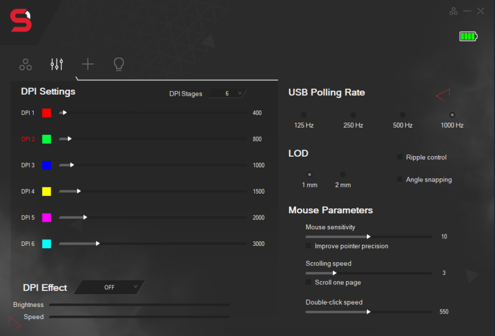Click the DPI 2 value 800
Screen dimensions: 495x336
click(257, 139)
